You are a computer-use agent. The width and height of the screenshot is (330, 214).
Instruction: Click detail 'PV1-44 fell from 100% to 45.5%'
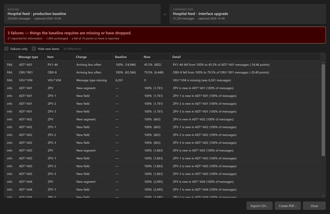(221, 65)
